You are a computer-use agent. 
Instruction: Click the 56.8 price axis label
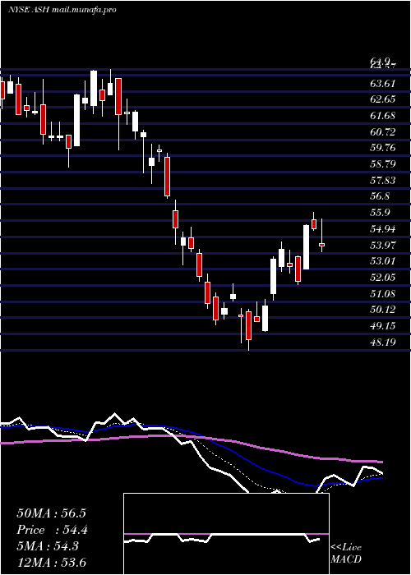[x=380, y=196]
